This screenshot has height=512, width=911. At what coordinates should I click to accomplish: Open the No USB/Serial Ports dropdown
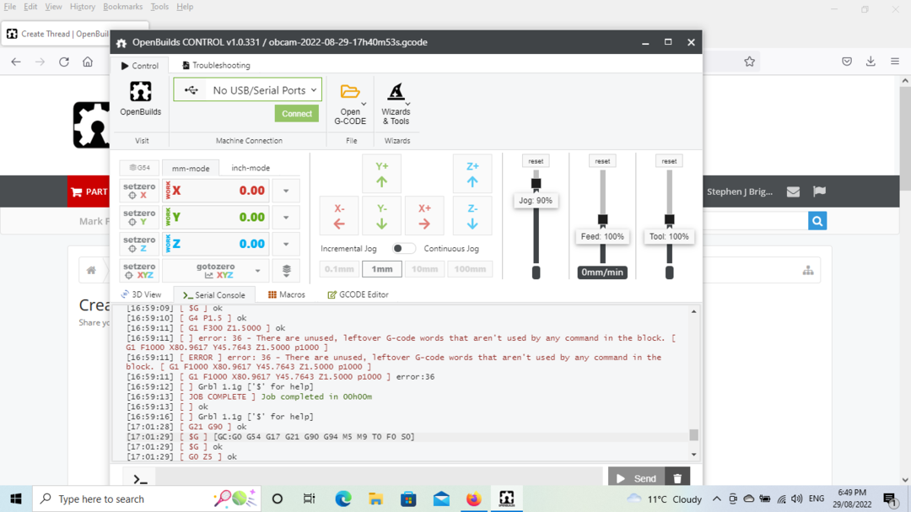(x=247, y=90)
